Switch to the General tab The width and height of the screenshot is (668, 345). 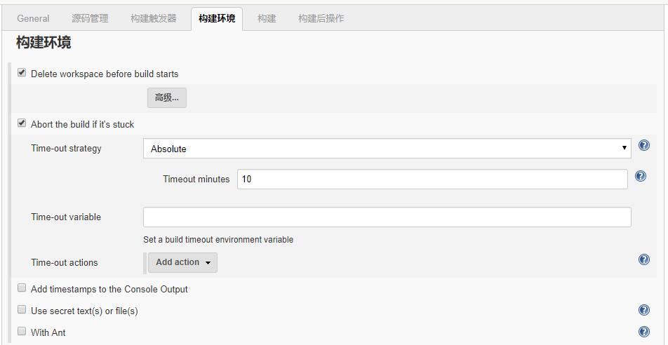33,19
